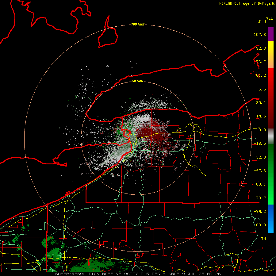276x276 pixels.
Task: Click the 107.8 legend value
Action: (260, 34)
